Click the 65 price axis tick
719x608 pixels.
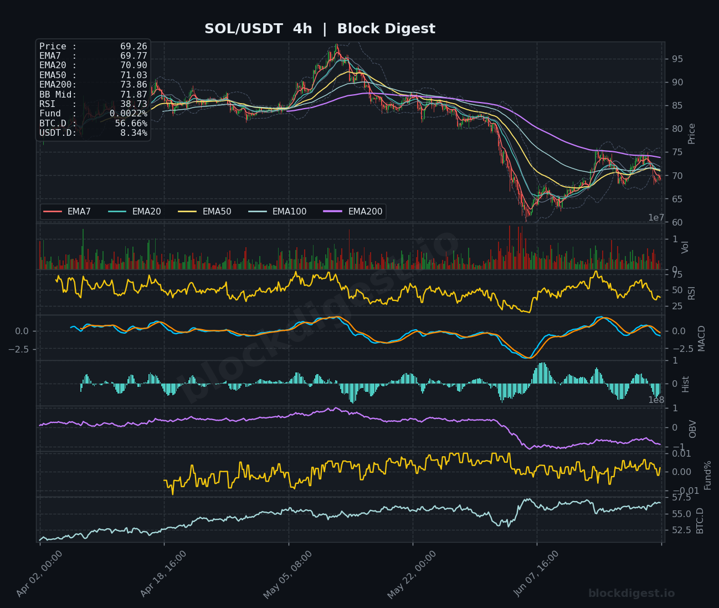point(677,199)
